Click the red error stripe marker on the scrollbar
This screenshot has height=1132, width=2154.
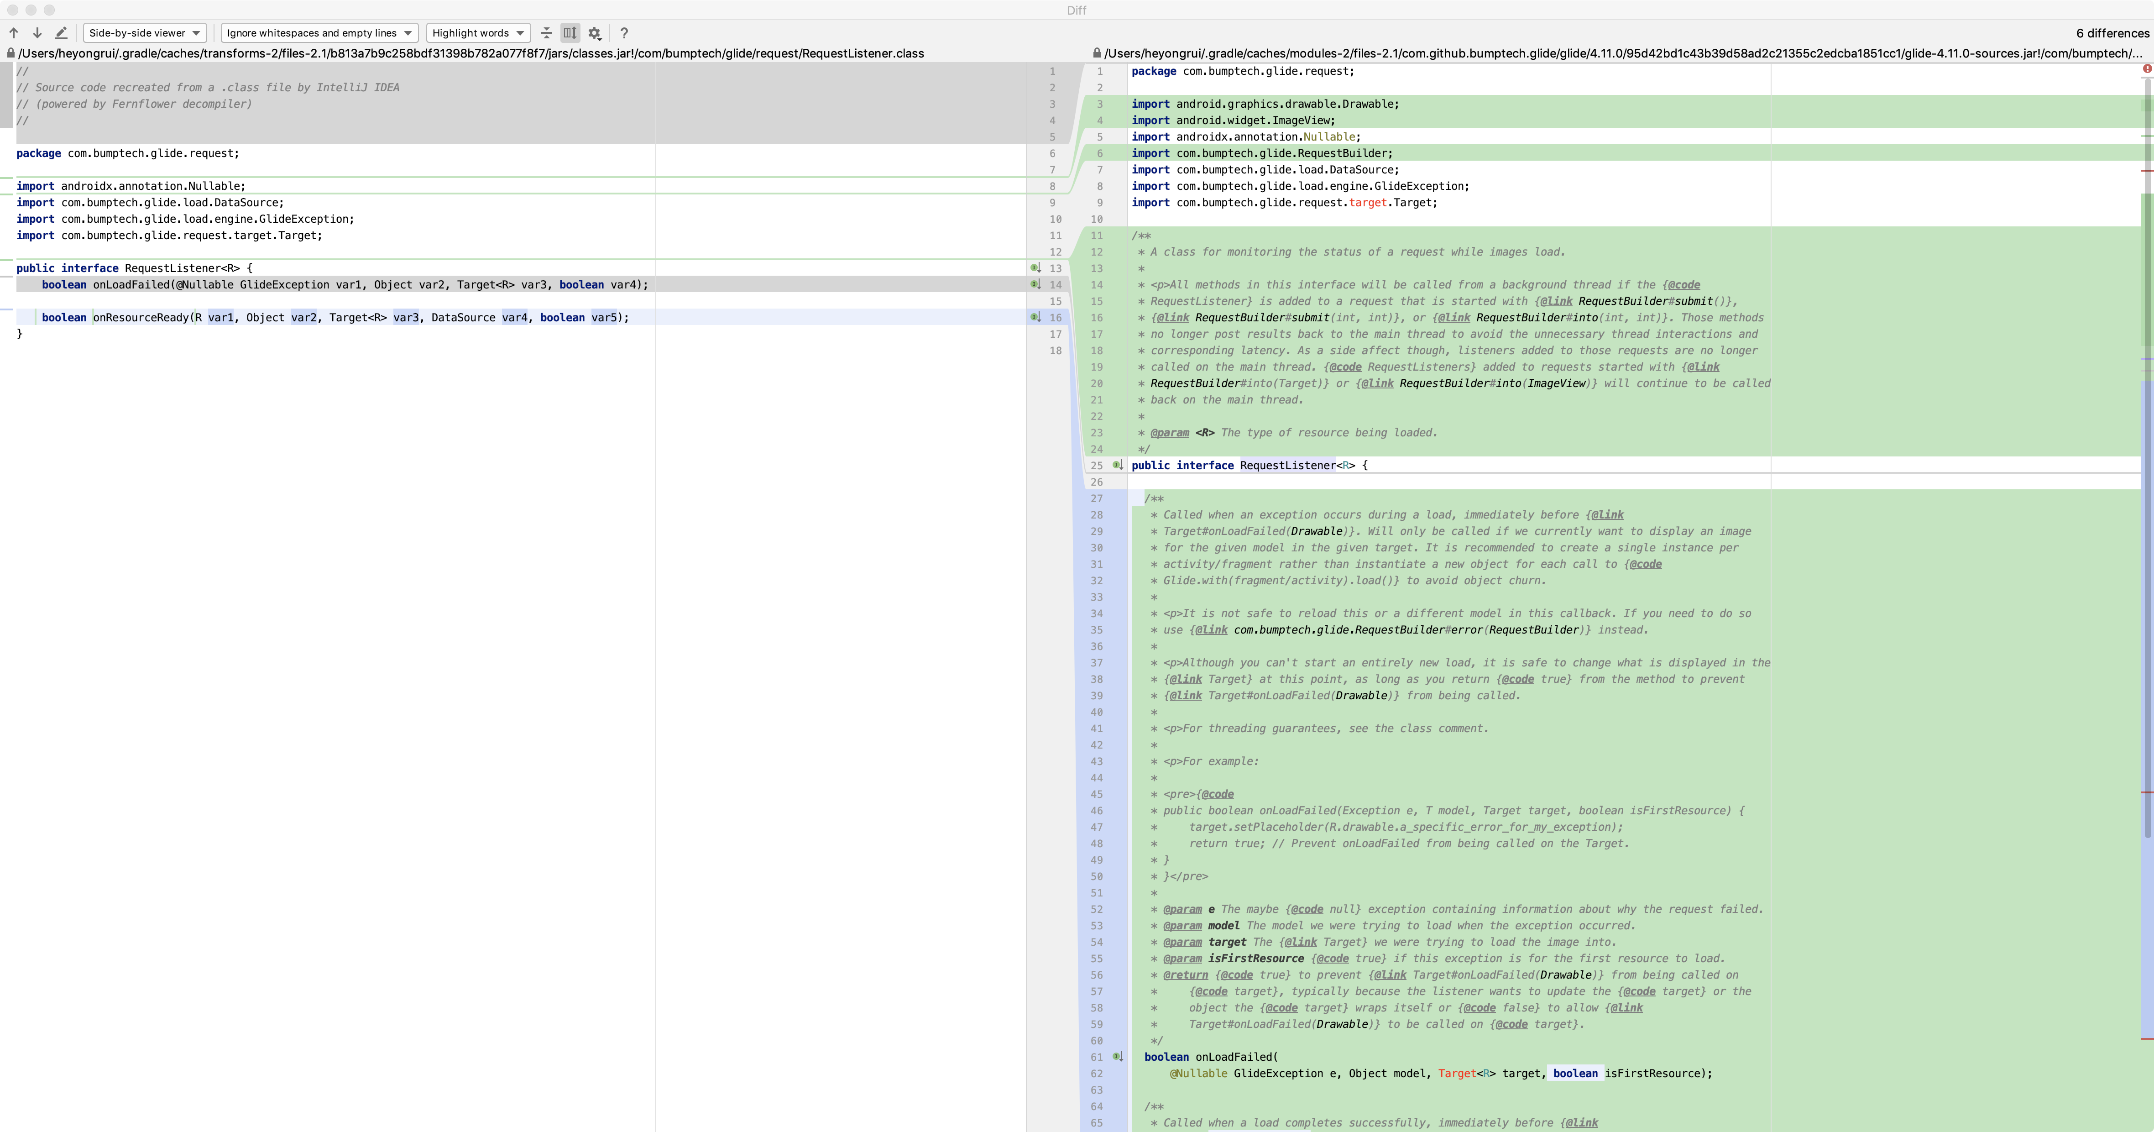(2147, 69)
